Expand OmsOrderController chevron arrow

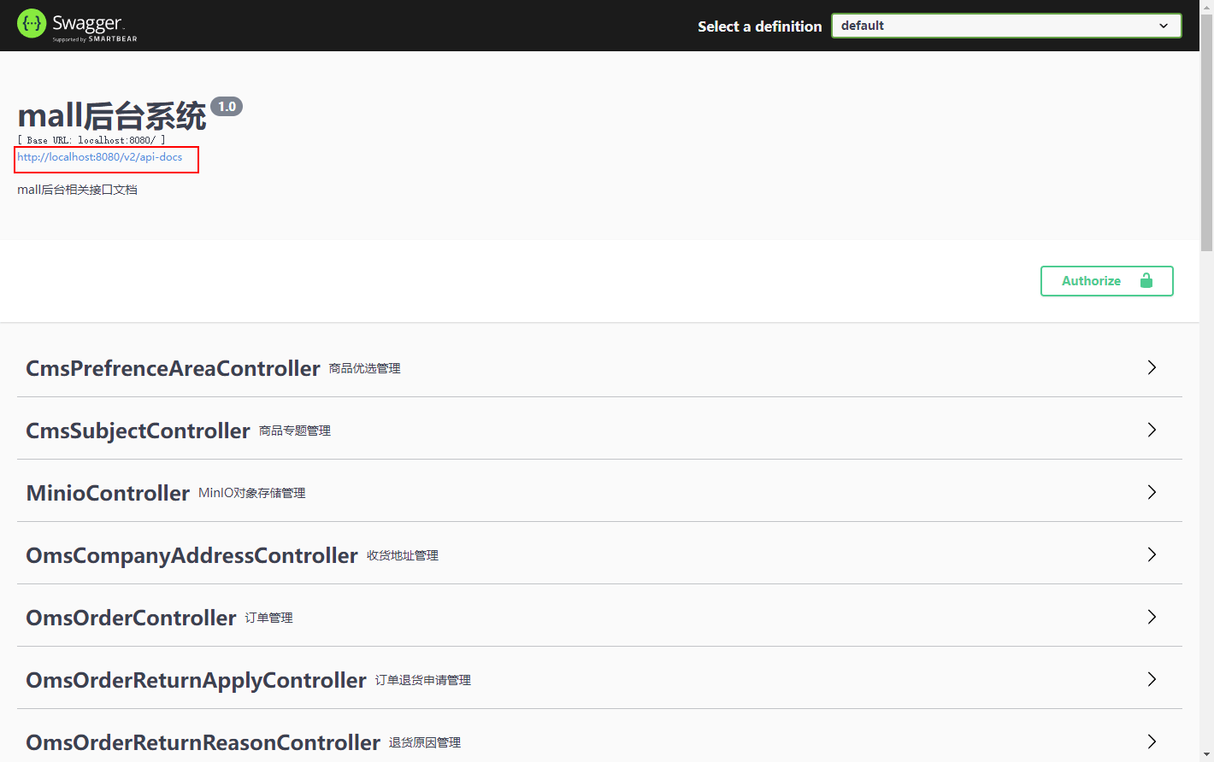point(1152,617)
